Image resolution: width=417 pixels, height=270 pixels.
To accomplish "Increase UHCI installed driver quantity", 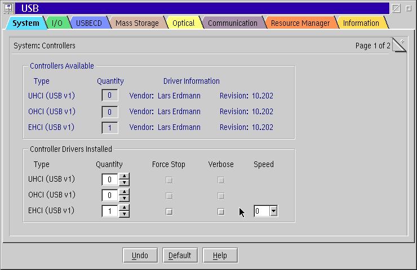I will [x=124, y=176].
